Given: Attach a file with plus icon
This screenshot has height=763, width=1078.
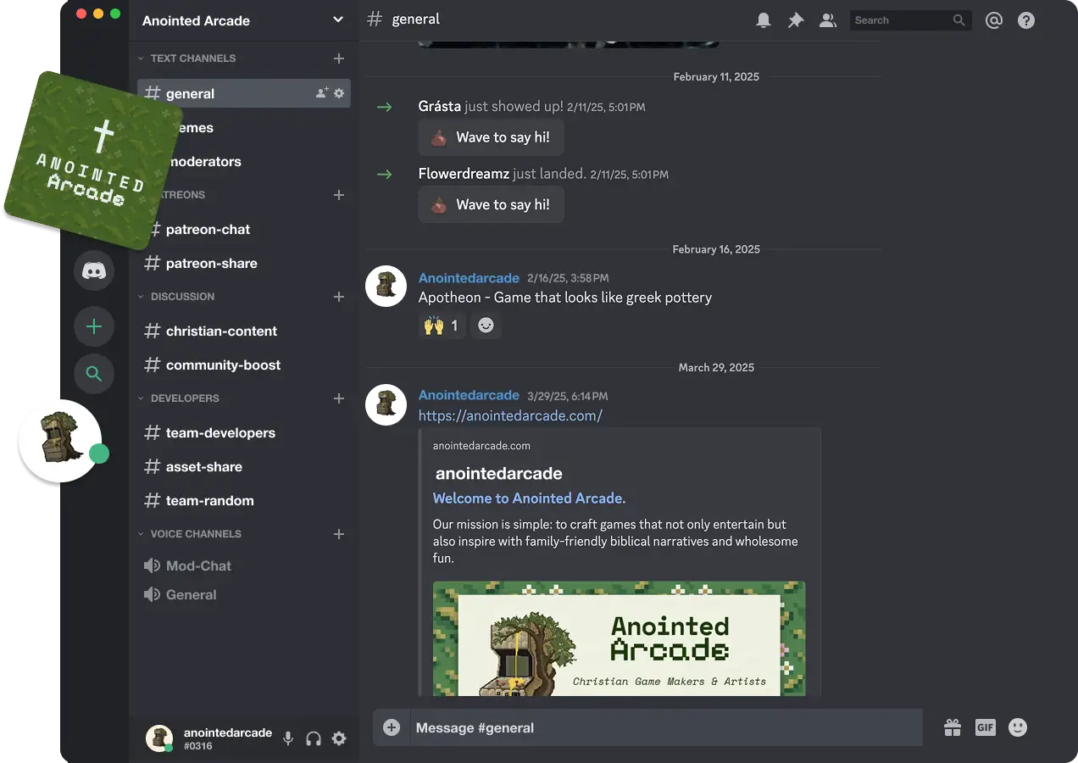Looking at the screenshot, I should [392, 727].
